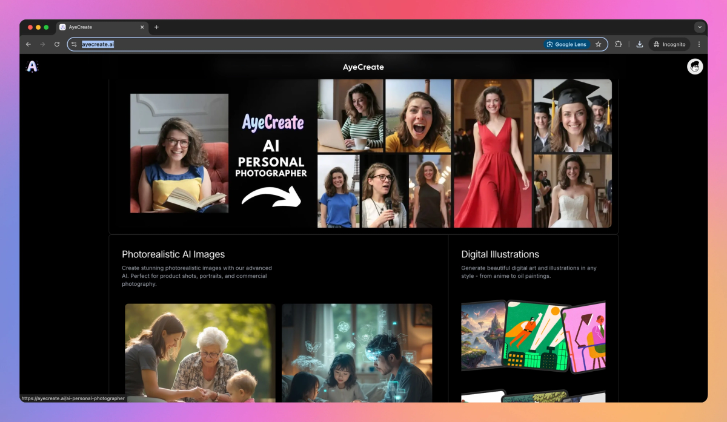Click the macOS yellow minimize window button
Viewport: 727px width, 422px height.
[38, 27]
